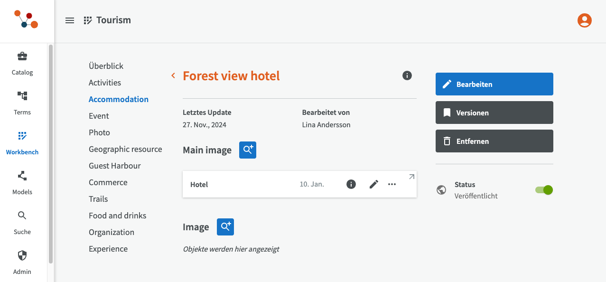Click the Entfernen button
Screen dimensions: 606x282
pyautogui.click(x=494, y=141)
